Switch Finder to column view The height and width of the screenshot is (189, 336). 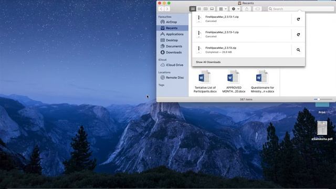(x=205, y=9)
